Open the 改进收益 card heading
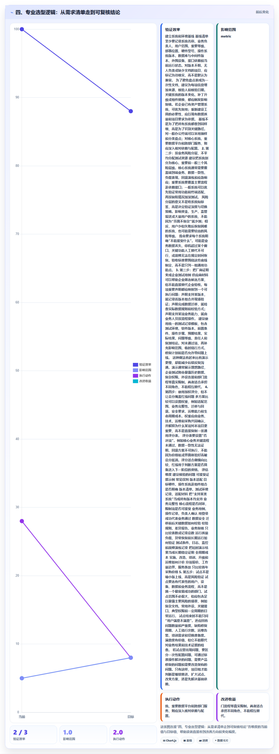Image resolution: width=279 pixels, height=754 pixels. click(x=228, y=699)
